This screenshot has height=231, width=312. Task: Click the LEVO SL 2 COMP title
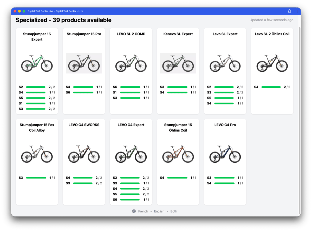(x=131, y=34)
